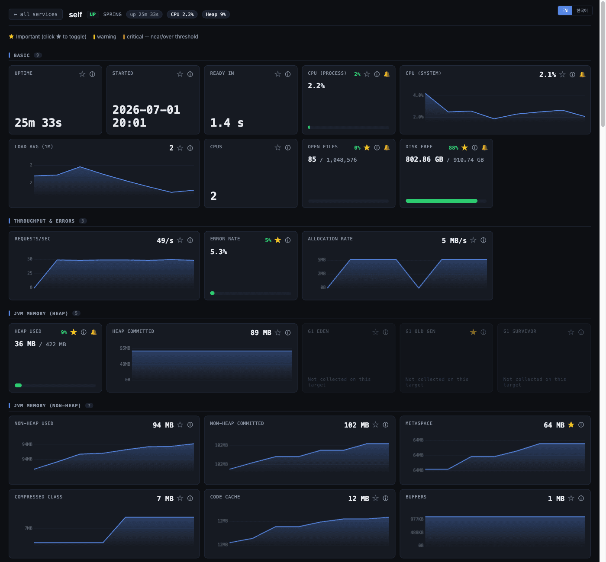The image size is (606, 562).
Task: Click alert bell on Disk Free card
Action: (x=485, y=147)
